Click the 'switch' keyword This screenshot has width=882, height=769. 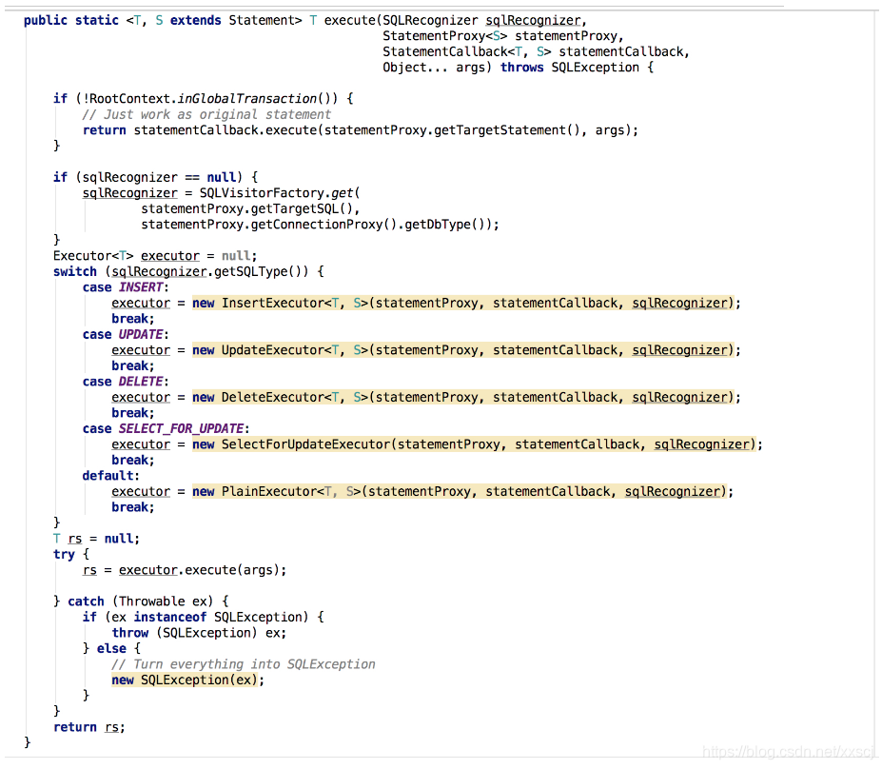click(75, 271)
